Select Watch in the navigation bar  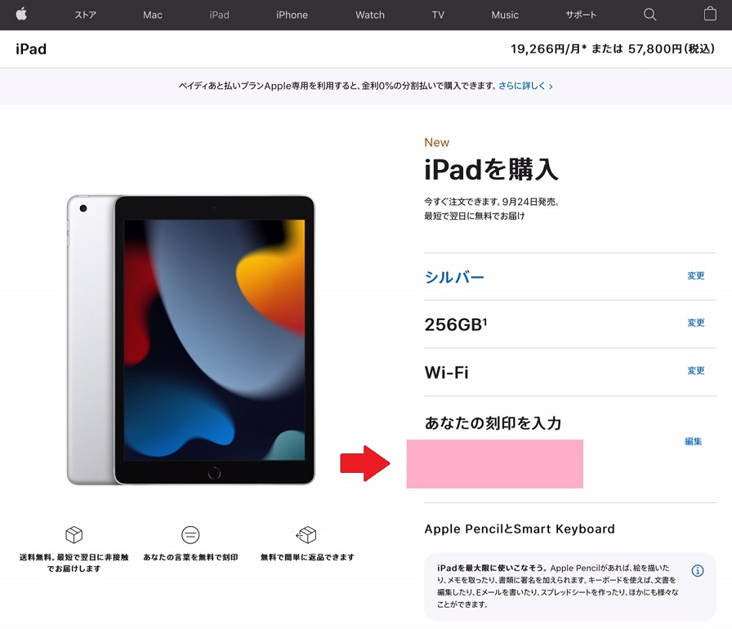coord(370,15)
